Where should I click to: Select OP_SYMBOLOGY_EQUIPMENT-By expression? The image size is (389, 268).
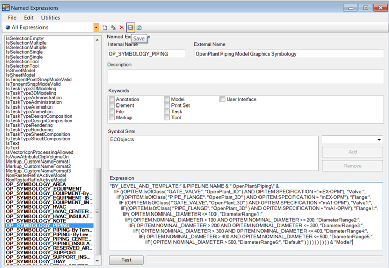click(x=49, y=193)
